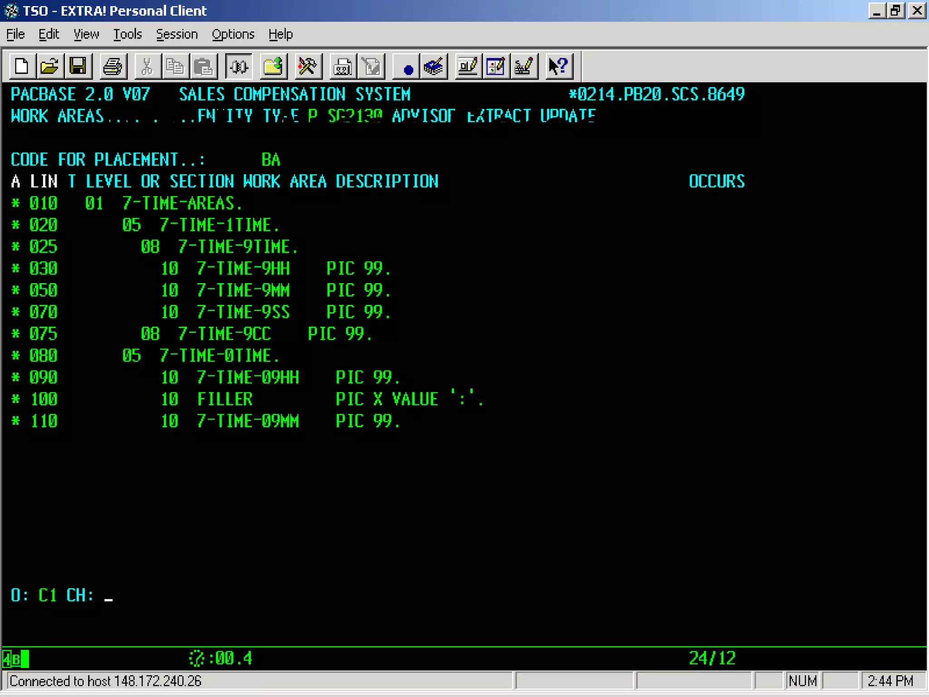Select line 080 7-TIME-0TIME
This screenshot has width=929, height=697.
click(145, 356)
